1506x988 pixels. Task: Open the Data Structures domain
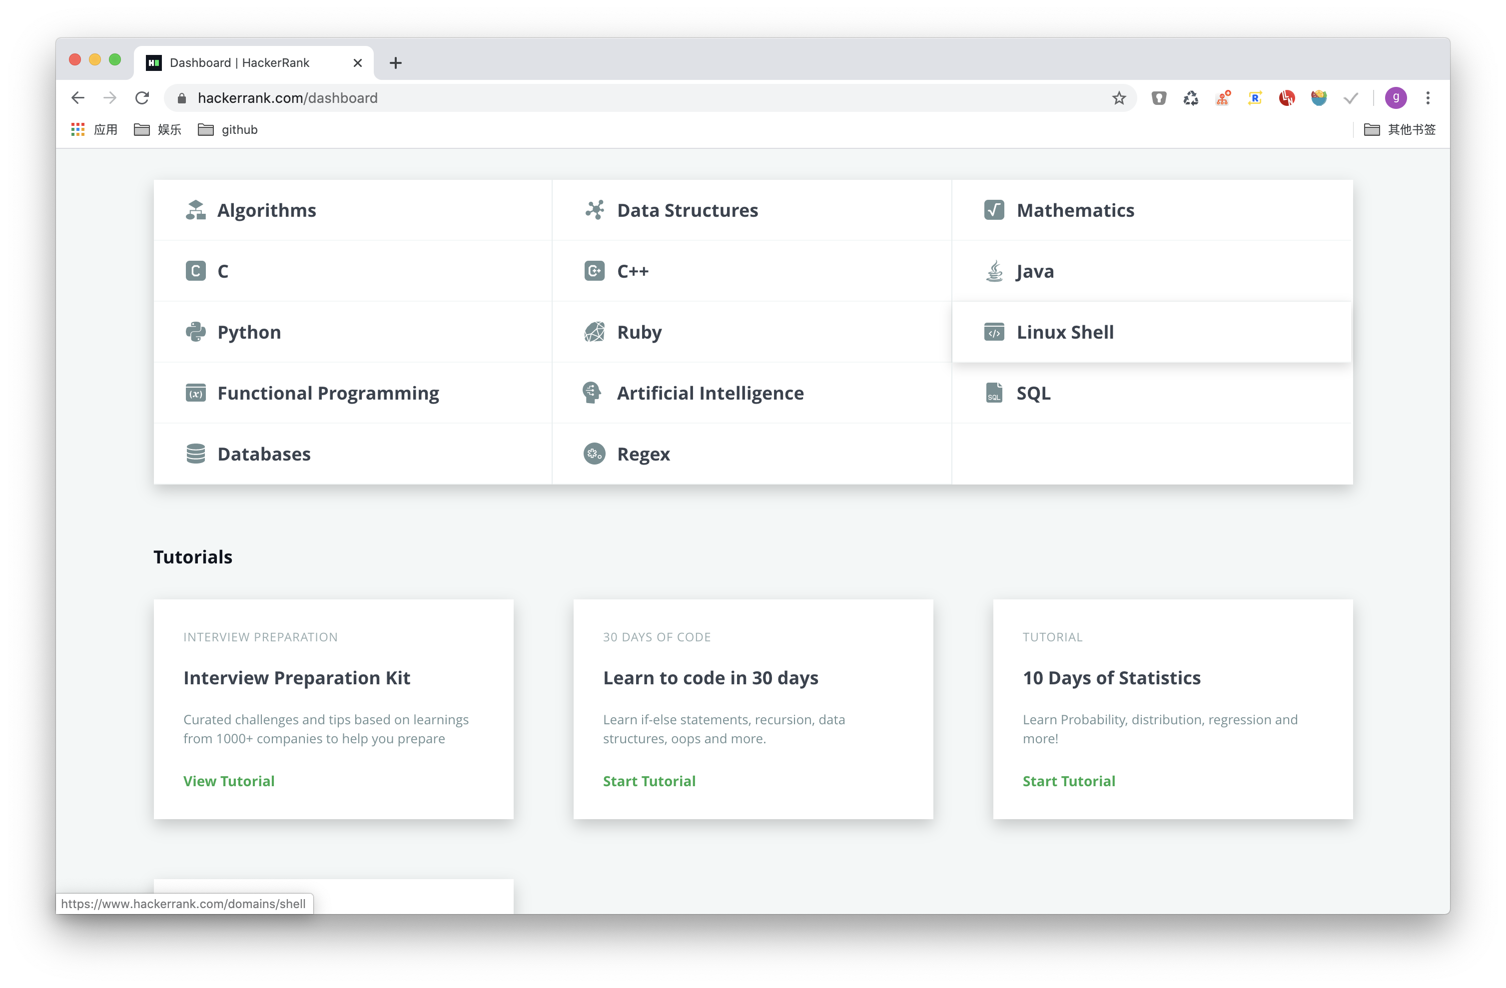coord(752,210)
